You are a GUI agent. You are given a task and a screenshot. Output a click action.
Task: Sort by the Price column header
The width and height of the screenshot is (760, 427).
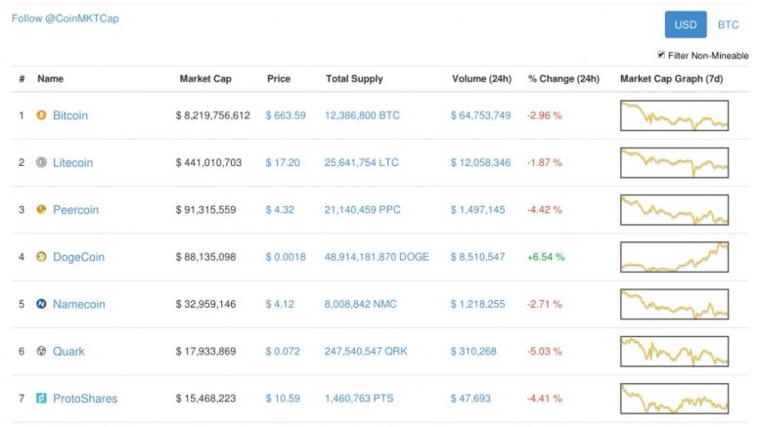pos(279,78)
